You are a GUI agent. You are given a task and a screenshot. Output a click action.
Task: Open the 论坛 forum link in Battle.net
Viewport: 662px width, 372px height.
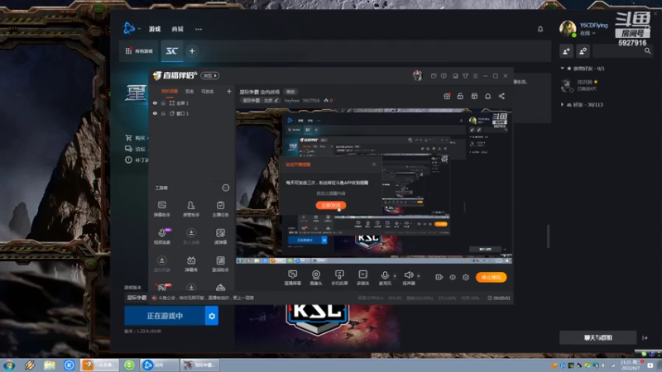[x=136, y=149]
